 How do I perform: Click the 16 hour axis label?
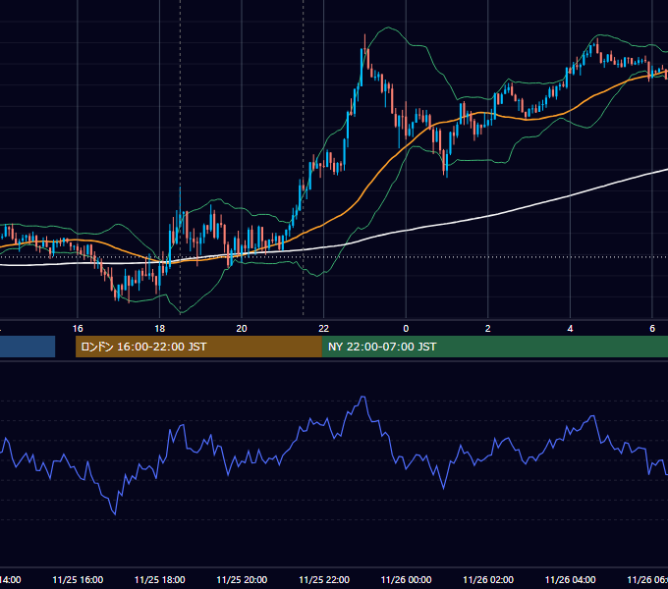click(x=78, y=329)
